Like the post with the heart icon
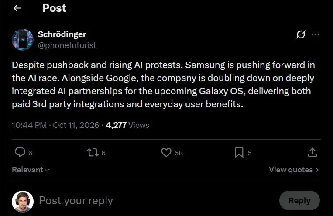 (x=166, y=152)
